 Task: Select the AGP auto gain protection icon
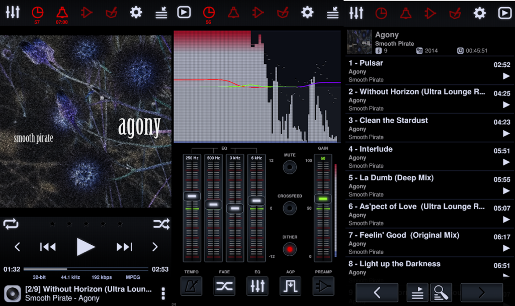290,286
